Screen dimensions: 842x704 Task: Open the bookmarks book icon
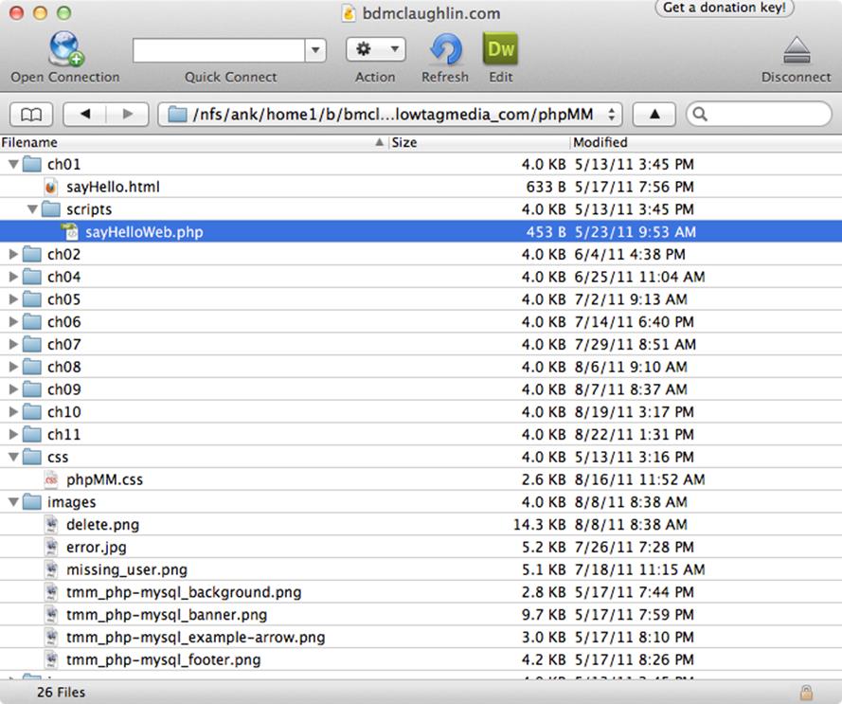click(31, 114)
